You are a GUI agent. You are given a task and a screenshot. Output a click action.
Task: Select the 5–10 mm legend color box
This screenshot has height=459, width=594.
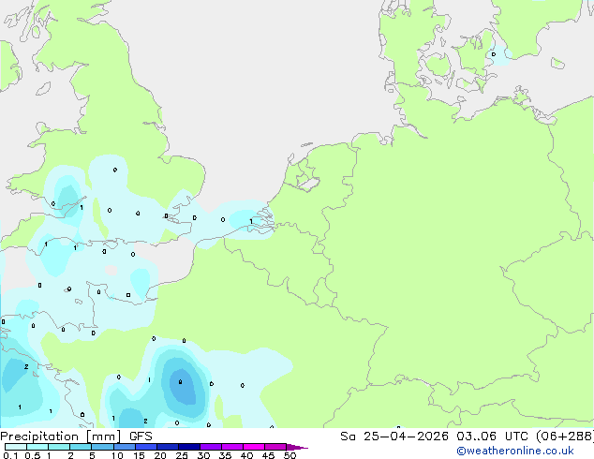[102, 447]
